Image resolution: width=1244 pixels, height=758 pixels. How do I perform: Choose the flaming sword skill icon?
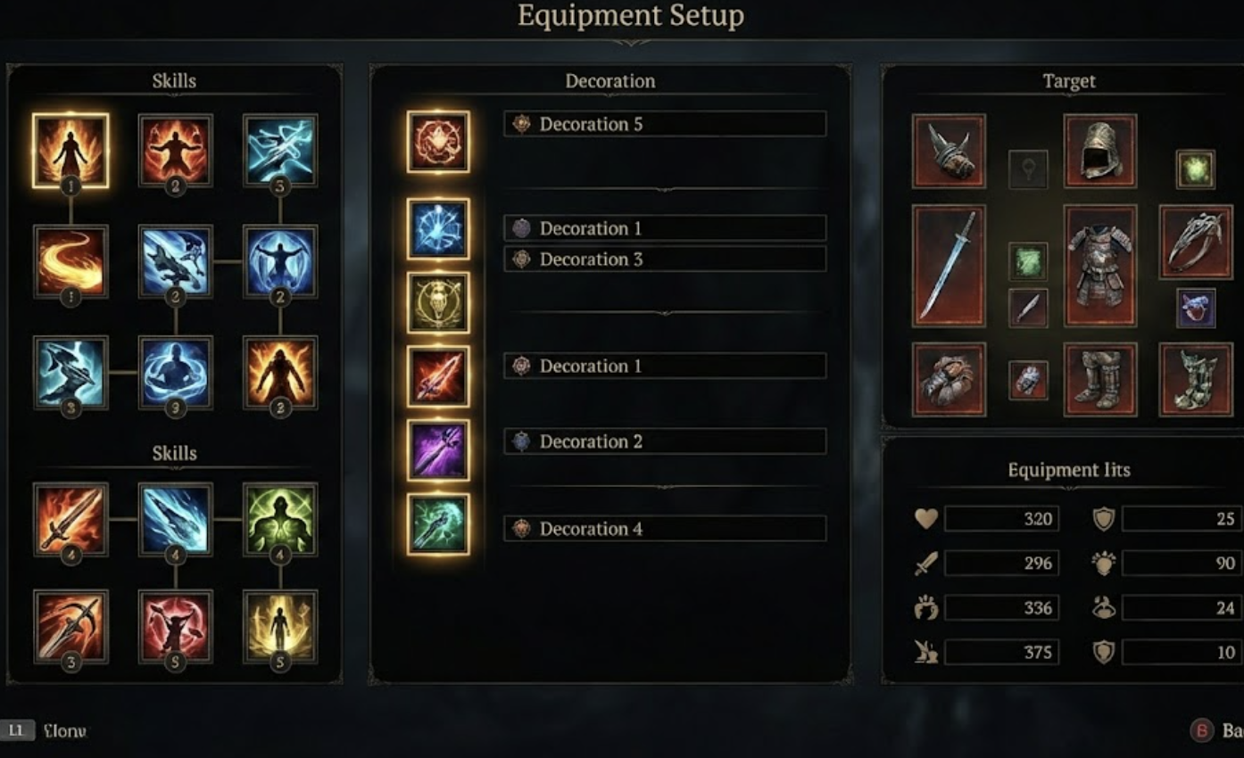pyautogui.click(x=70, y=519)
